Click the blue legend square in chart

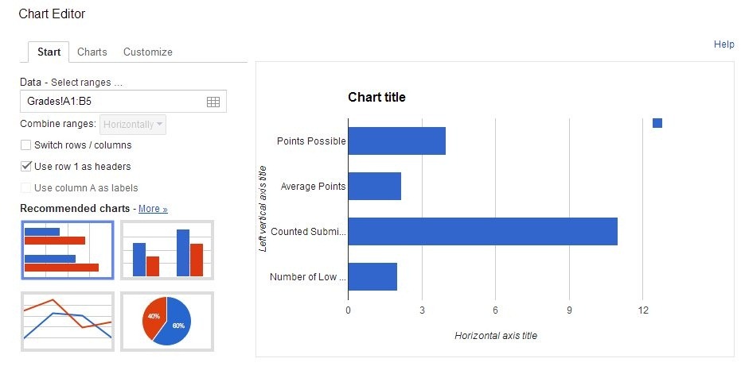[657, 123]
